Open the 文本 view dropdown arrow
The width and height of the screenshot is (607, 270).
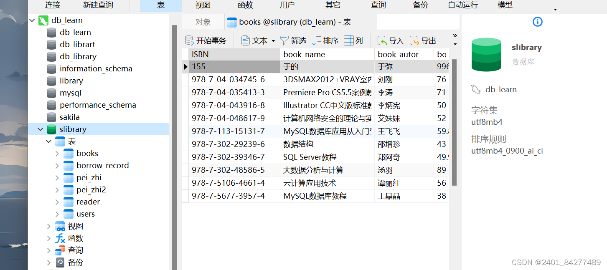coord(274,40)
